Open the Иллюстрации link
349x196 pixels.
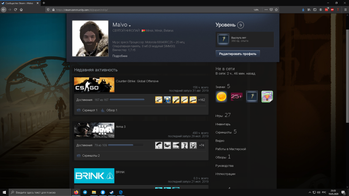coord(225,174)
